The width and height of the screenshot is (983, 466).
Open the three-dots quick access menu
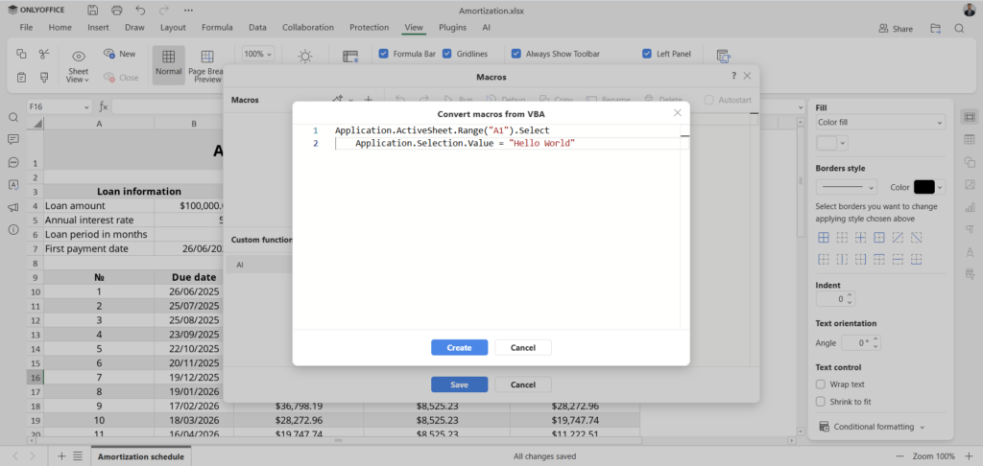(x=188, y=10)
